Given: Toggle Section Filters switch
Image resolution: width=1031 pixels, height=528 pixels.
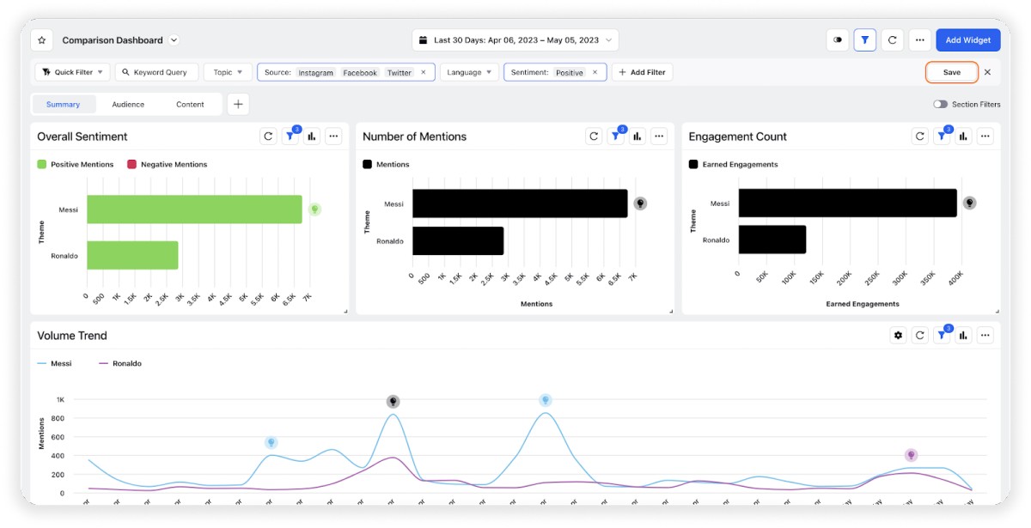Looking at the screenshot, I should [x=941, y=105].
